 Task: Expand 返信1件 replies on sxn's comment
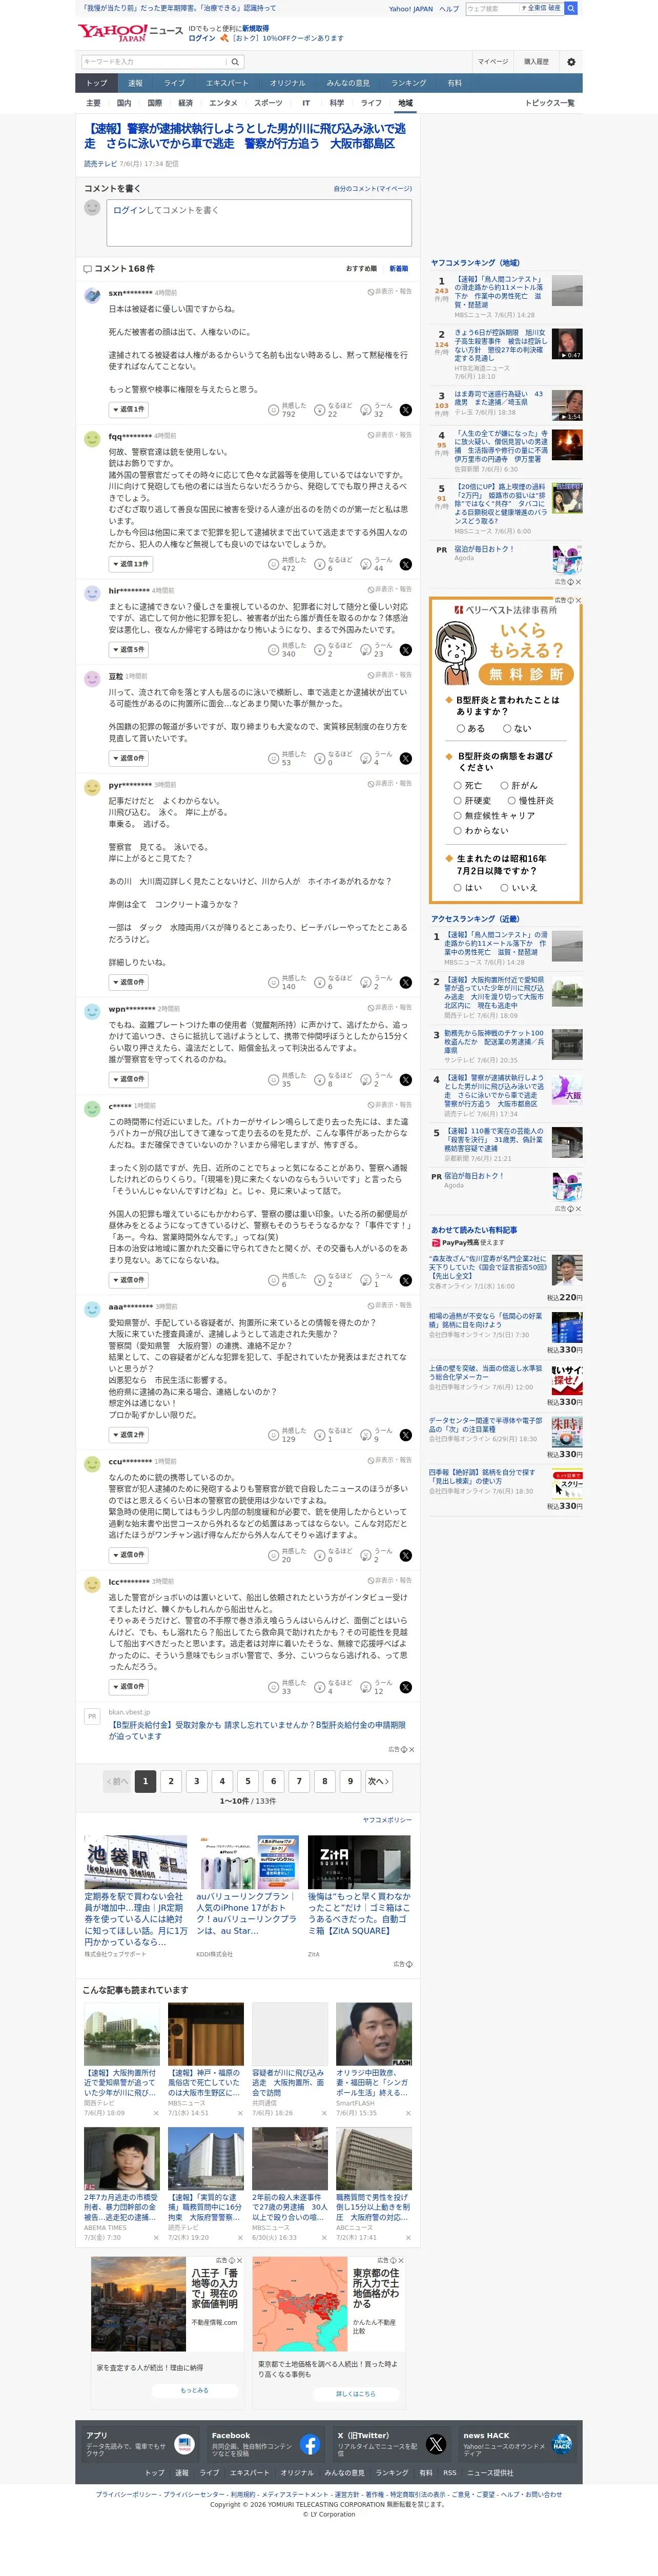click(129, 409)
